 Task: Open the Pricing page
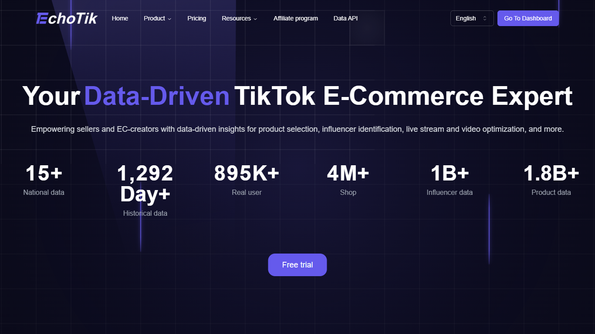point(197,18)
